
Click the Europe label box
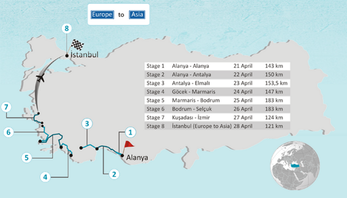coord(103,15)
